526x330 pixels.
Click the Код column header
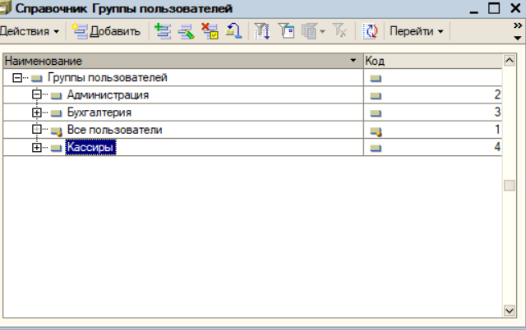pyautogui.click(x=433, y=61)
